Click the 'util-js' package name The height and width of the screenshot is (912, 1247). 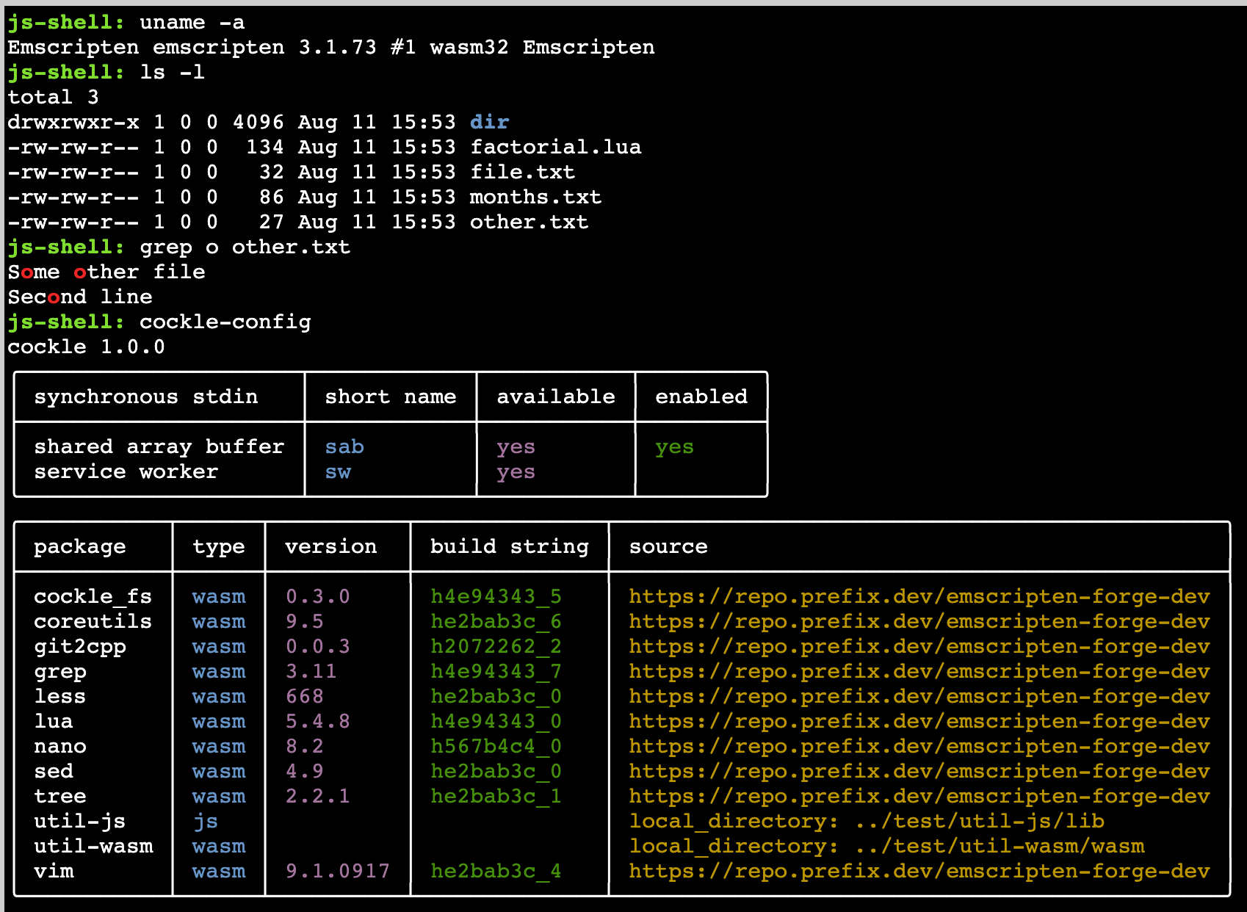pos(80,822)
